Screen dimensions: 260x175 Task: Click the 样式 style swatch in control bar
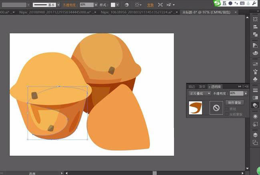pos(113,5)
